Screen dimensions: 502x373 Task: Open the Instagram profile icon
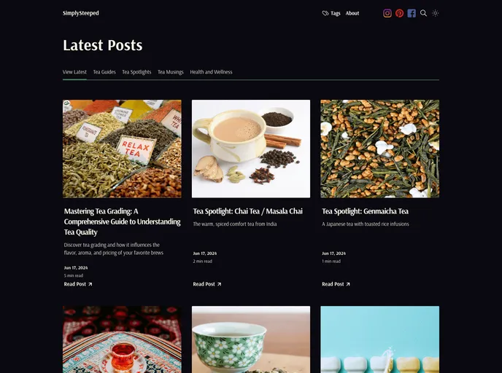coord(387,13)
